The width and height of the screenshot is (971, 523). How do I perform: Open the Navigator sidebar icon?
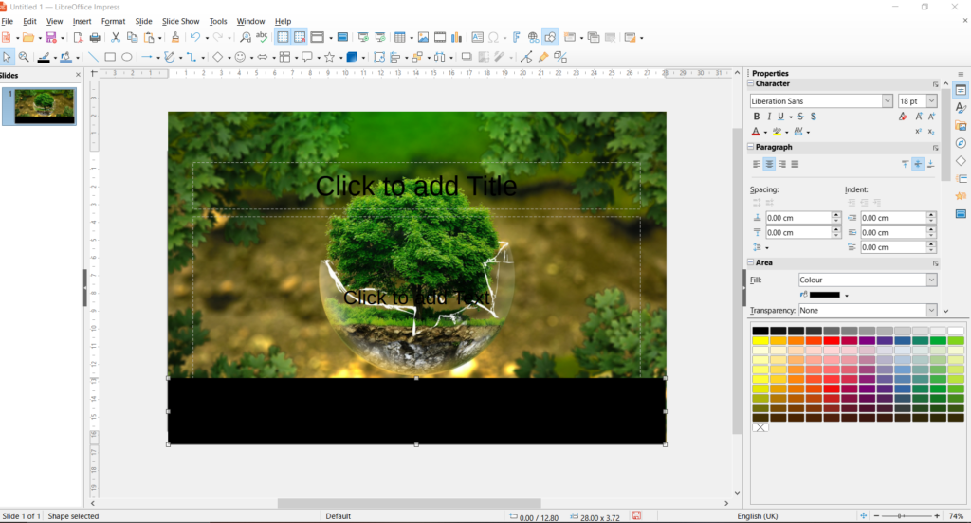coord(961,143)
